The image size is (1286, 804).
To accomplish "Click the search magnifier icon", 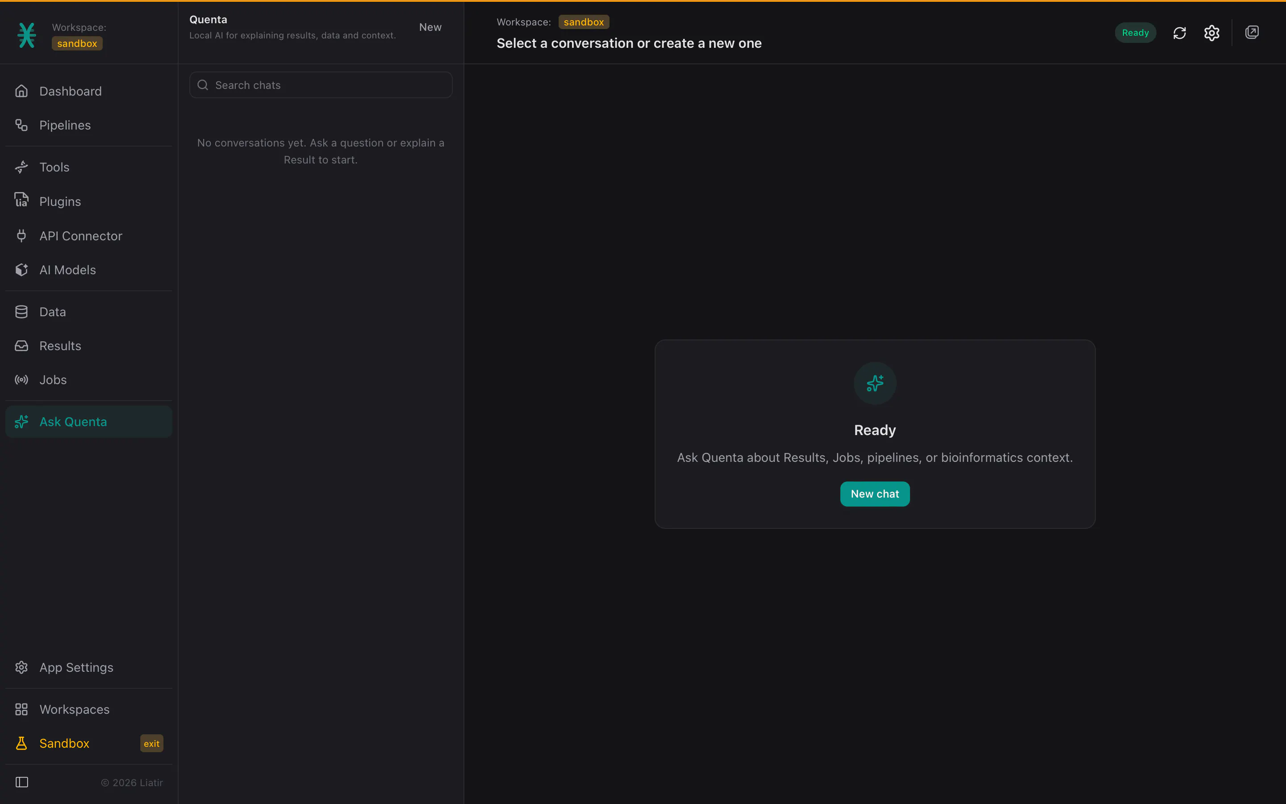I will (x=202, y=85).
